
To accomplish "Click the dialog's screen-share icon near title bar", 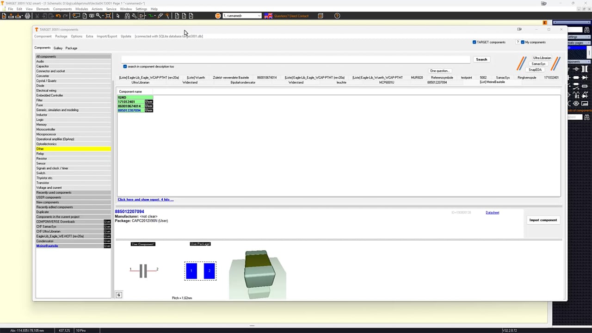I will coord(519,29).
